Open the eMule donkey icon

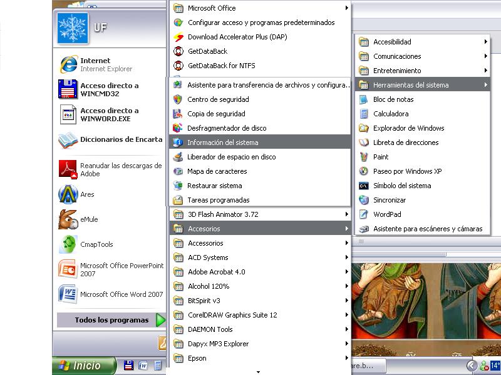(68, 219)
